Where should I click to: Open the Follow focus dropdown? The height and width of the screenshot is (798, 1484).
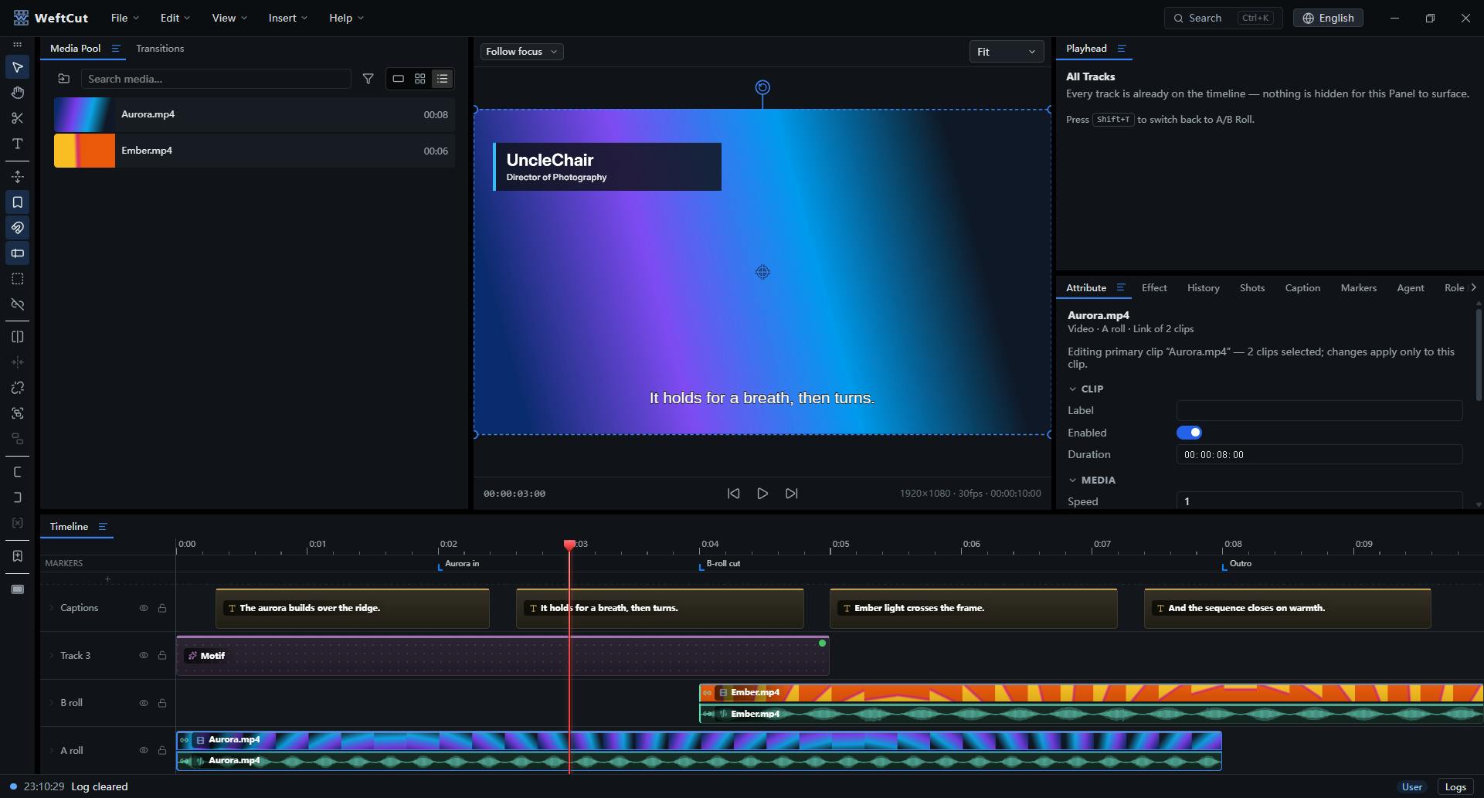[x=521, y=52]
